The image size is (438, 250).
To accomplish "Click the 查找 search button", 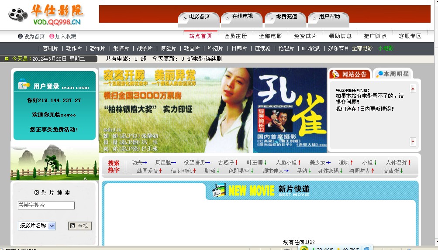I will 80,226.
